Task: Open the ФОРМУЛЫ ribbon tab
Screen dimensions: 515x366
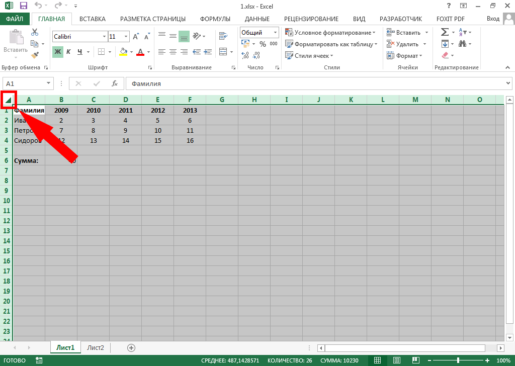Action: [x=215, y=19]
